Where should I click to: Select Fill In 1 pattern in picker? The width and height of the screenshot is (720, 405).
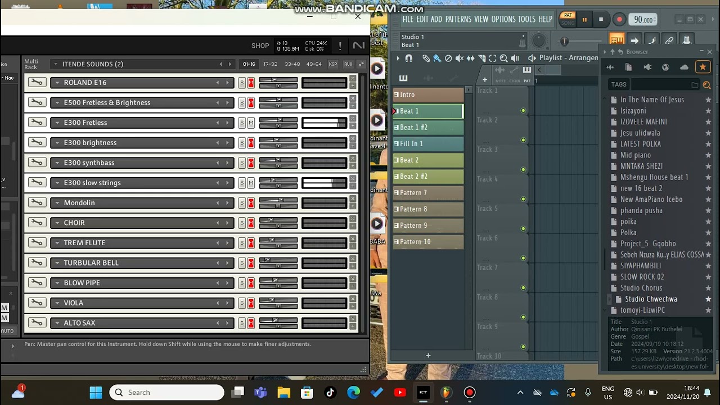coord(429,144)
